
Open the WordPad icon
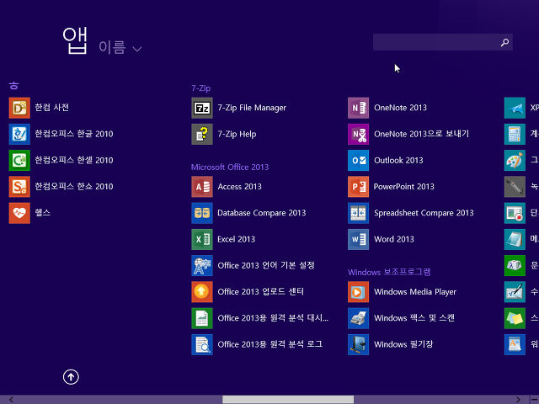tap(515, 344)
